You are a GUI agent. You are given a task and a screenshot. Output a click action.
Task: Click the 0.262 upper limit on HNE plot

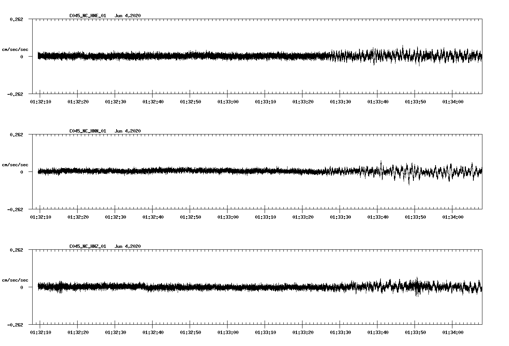pyautogui.click(x=16, y=19)
